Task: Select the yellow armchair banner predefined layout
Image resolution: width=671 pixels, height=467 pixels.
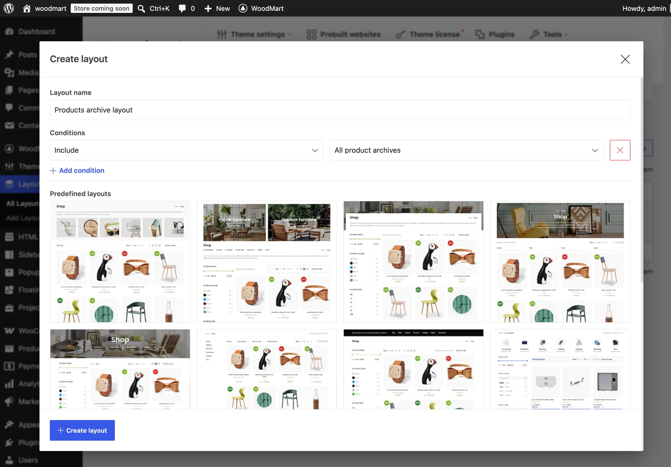Action: coord(560,262)
